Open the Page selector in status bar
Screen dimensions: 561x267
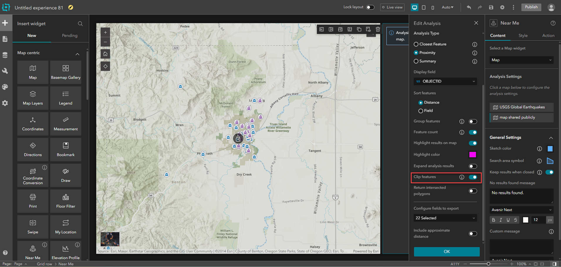point(21,264)
